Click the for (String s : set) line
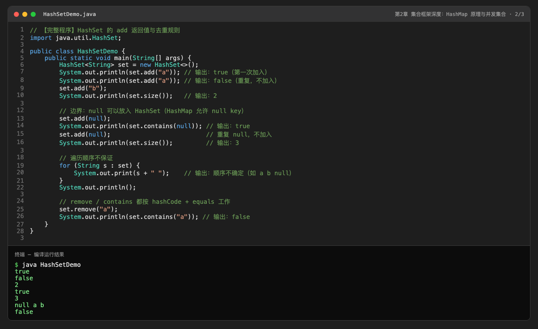The image size is (538, 329). point(100,166)
